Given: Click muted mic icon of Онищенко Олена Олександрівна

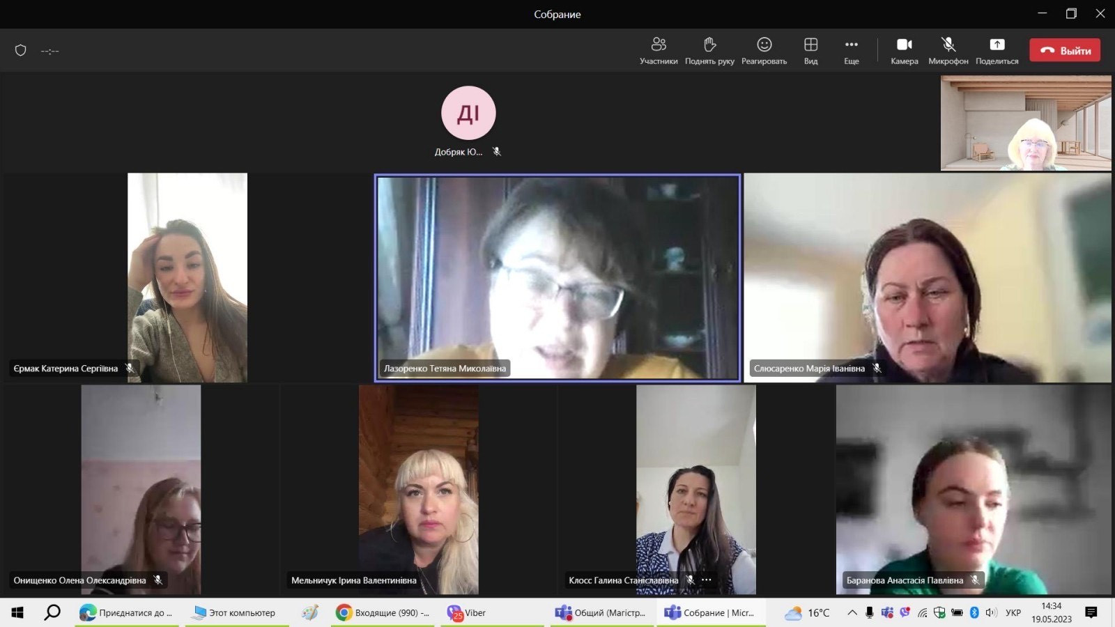Looking at the screenshot, I should point(158,580).
